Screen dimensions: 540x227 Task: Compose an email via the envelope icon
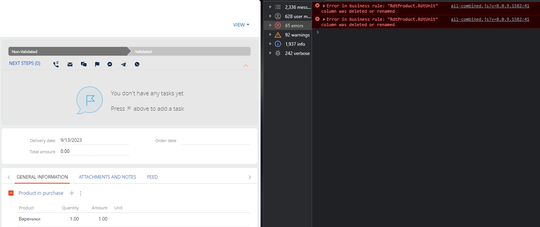coord(70,65)
